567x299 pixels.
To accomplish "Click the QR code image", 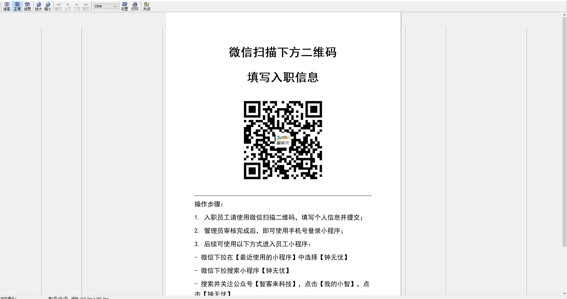I will coord(283,140).
